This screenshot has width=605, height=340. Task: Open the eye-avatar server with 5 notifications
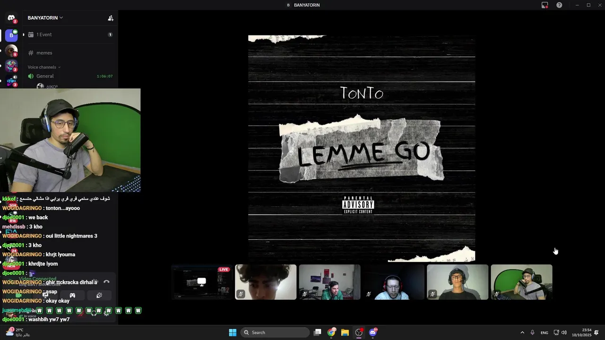[11, 50]
